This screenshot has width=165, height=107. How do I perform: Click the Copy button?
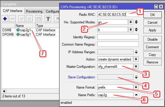[152, 55]
